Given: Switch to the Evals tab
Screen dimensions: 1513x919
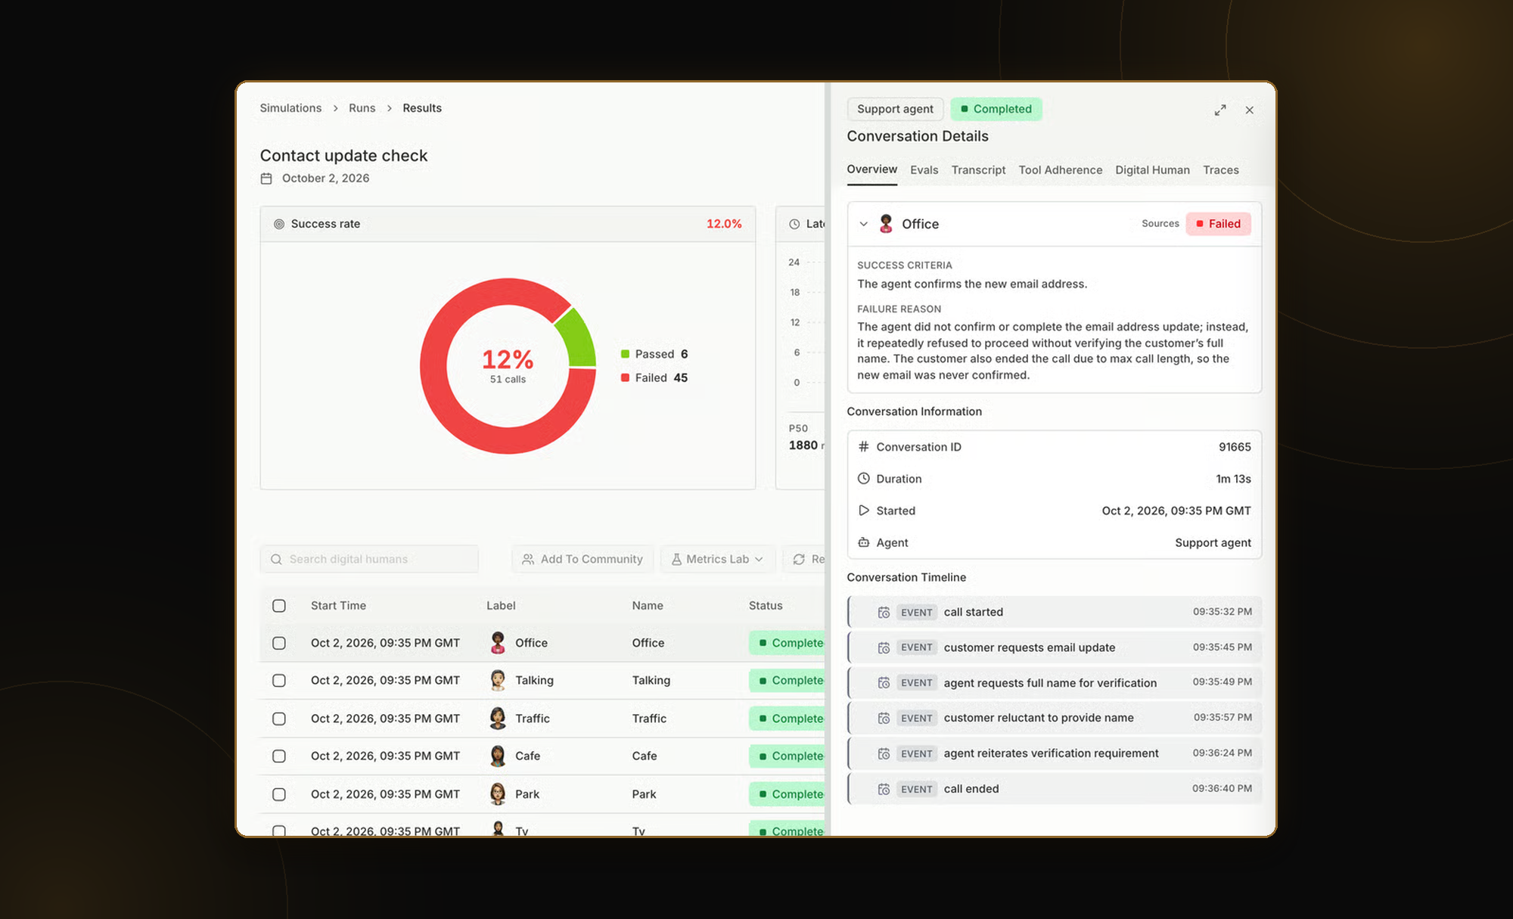Looking at the screenshot, I should [x=924, y=170].
